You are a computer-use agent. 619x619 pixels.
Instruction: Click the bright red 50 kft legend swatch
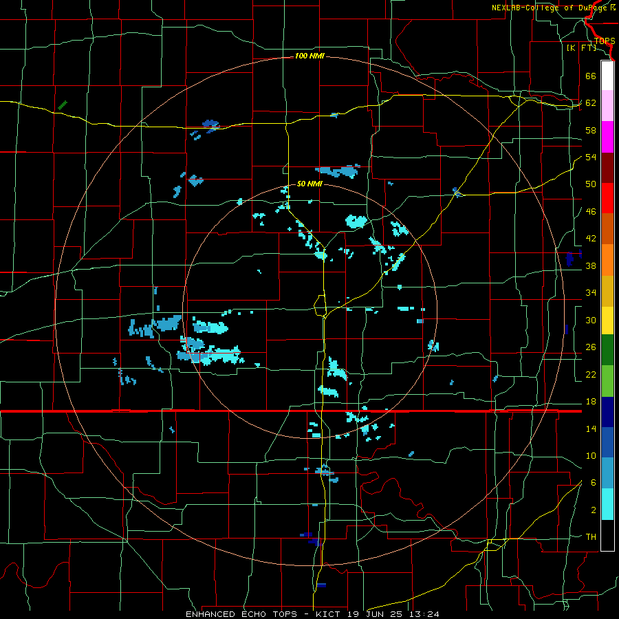point(607,198)
